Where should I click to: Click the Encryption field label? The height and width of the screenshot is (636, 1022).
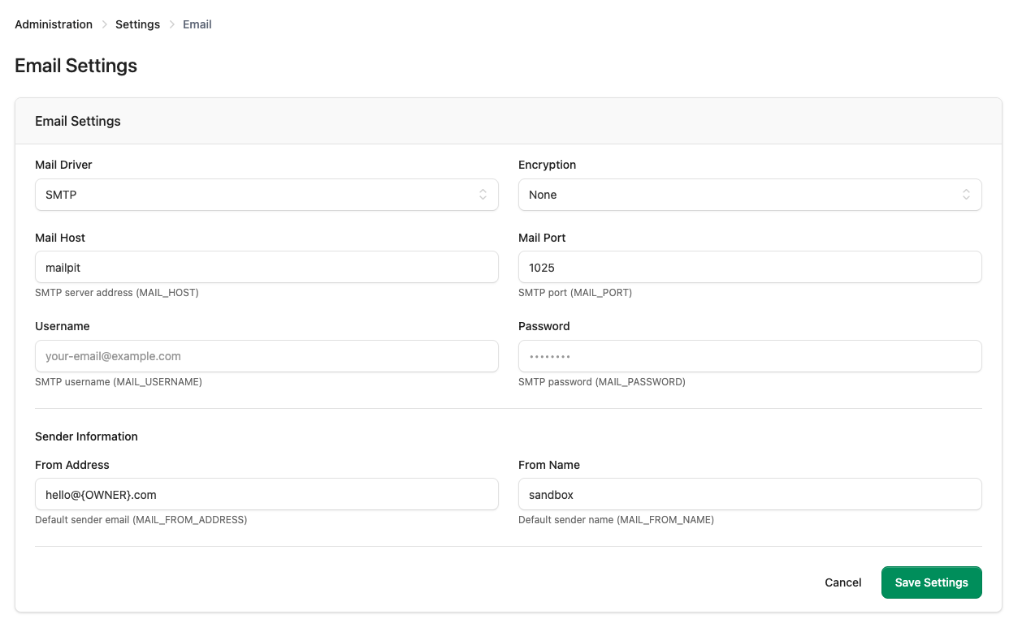(547, 165)
